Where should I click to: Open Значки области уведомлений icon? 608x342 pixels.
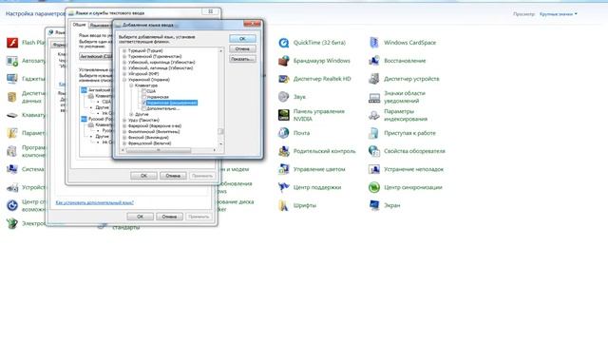[x=374, y=97]
